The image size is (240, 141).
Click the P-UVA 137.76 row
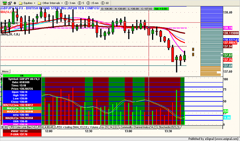[x=22, y=135]
